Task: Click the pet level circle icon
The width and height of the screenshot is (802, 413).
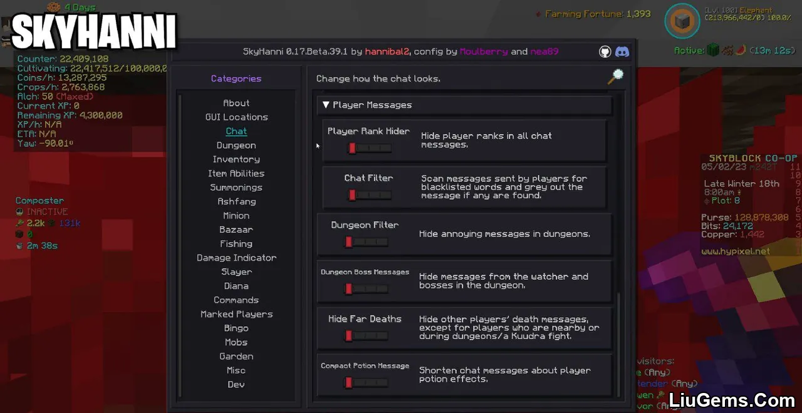Action: [x=682, y=22]
